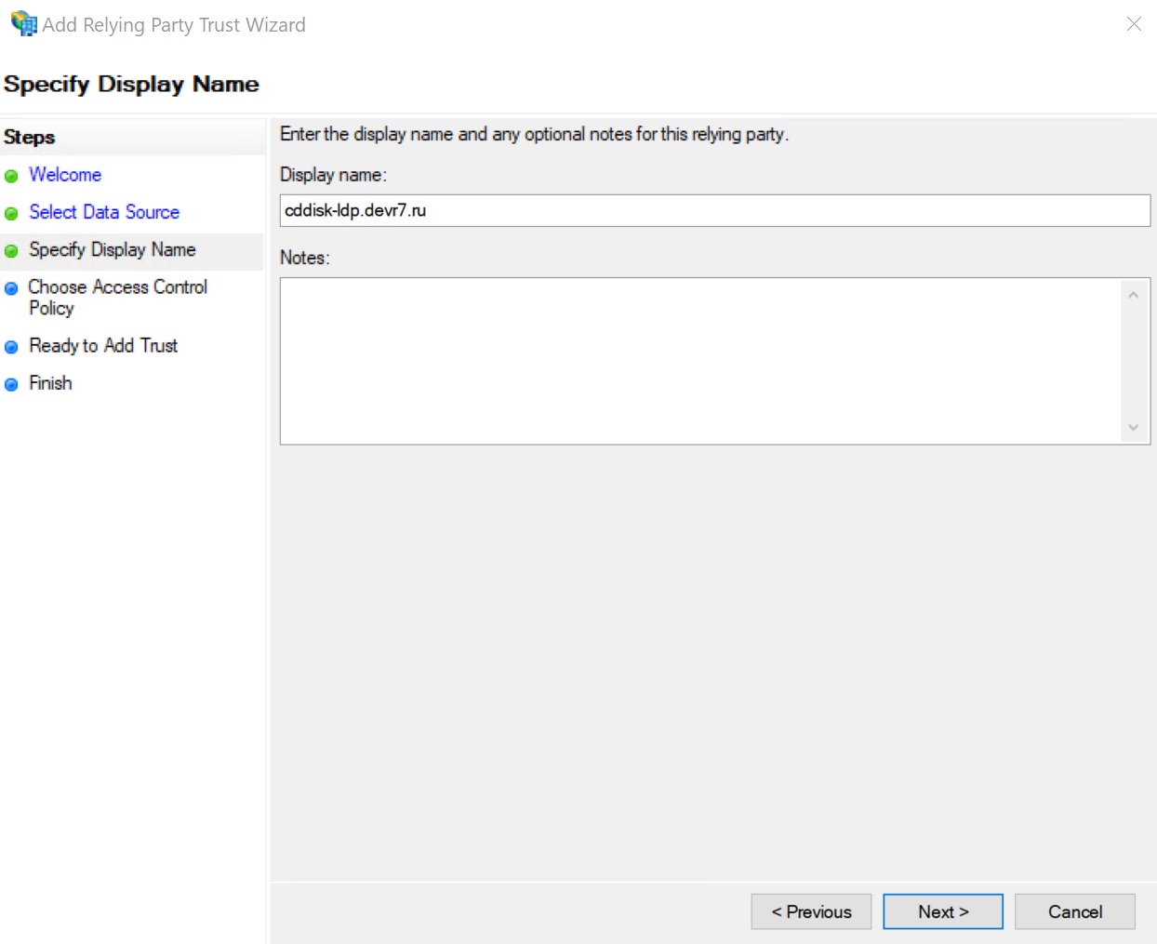
Task: Click the Steps heading
Action: [29, 137]
